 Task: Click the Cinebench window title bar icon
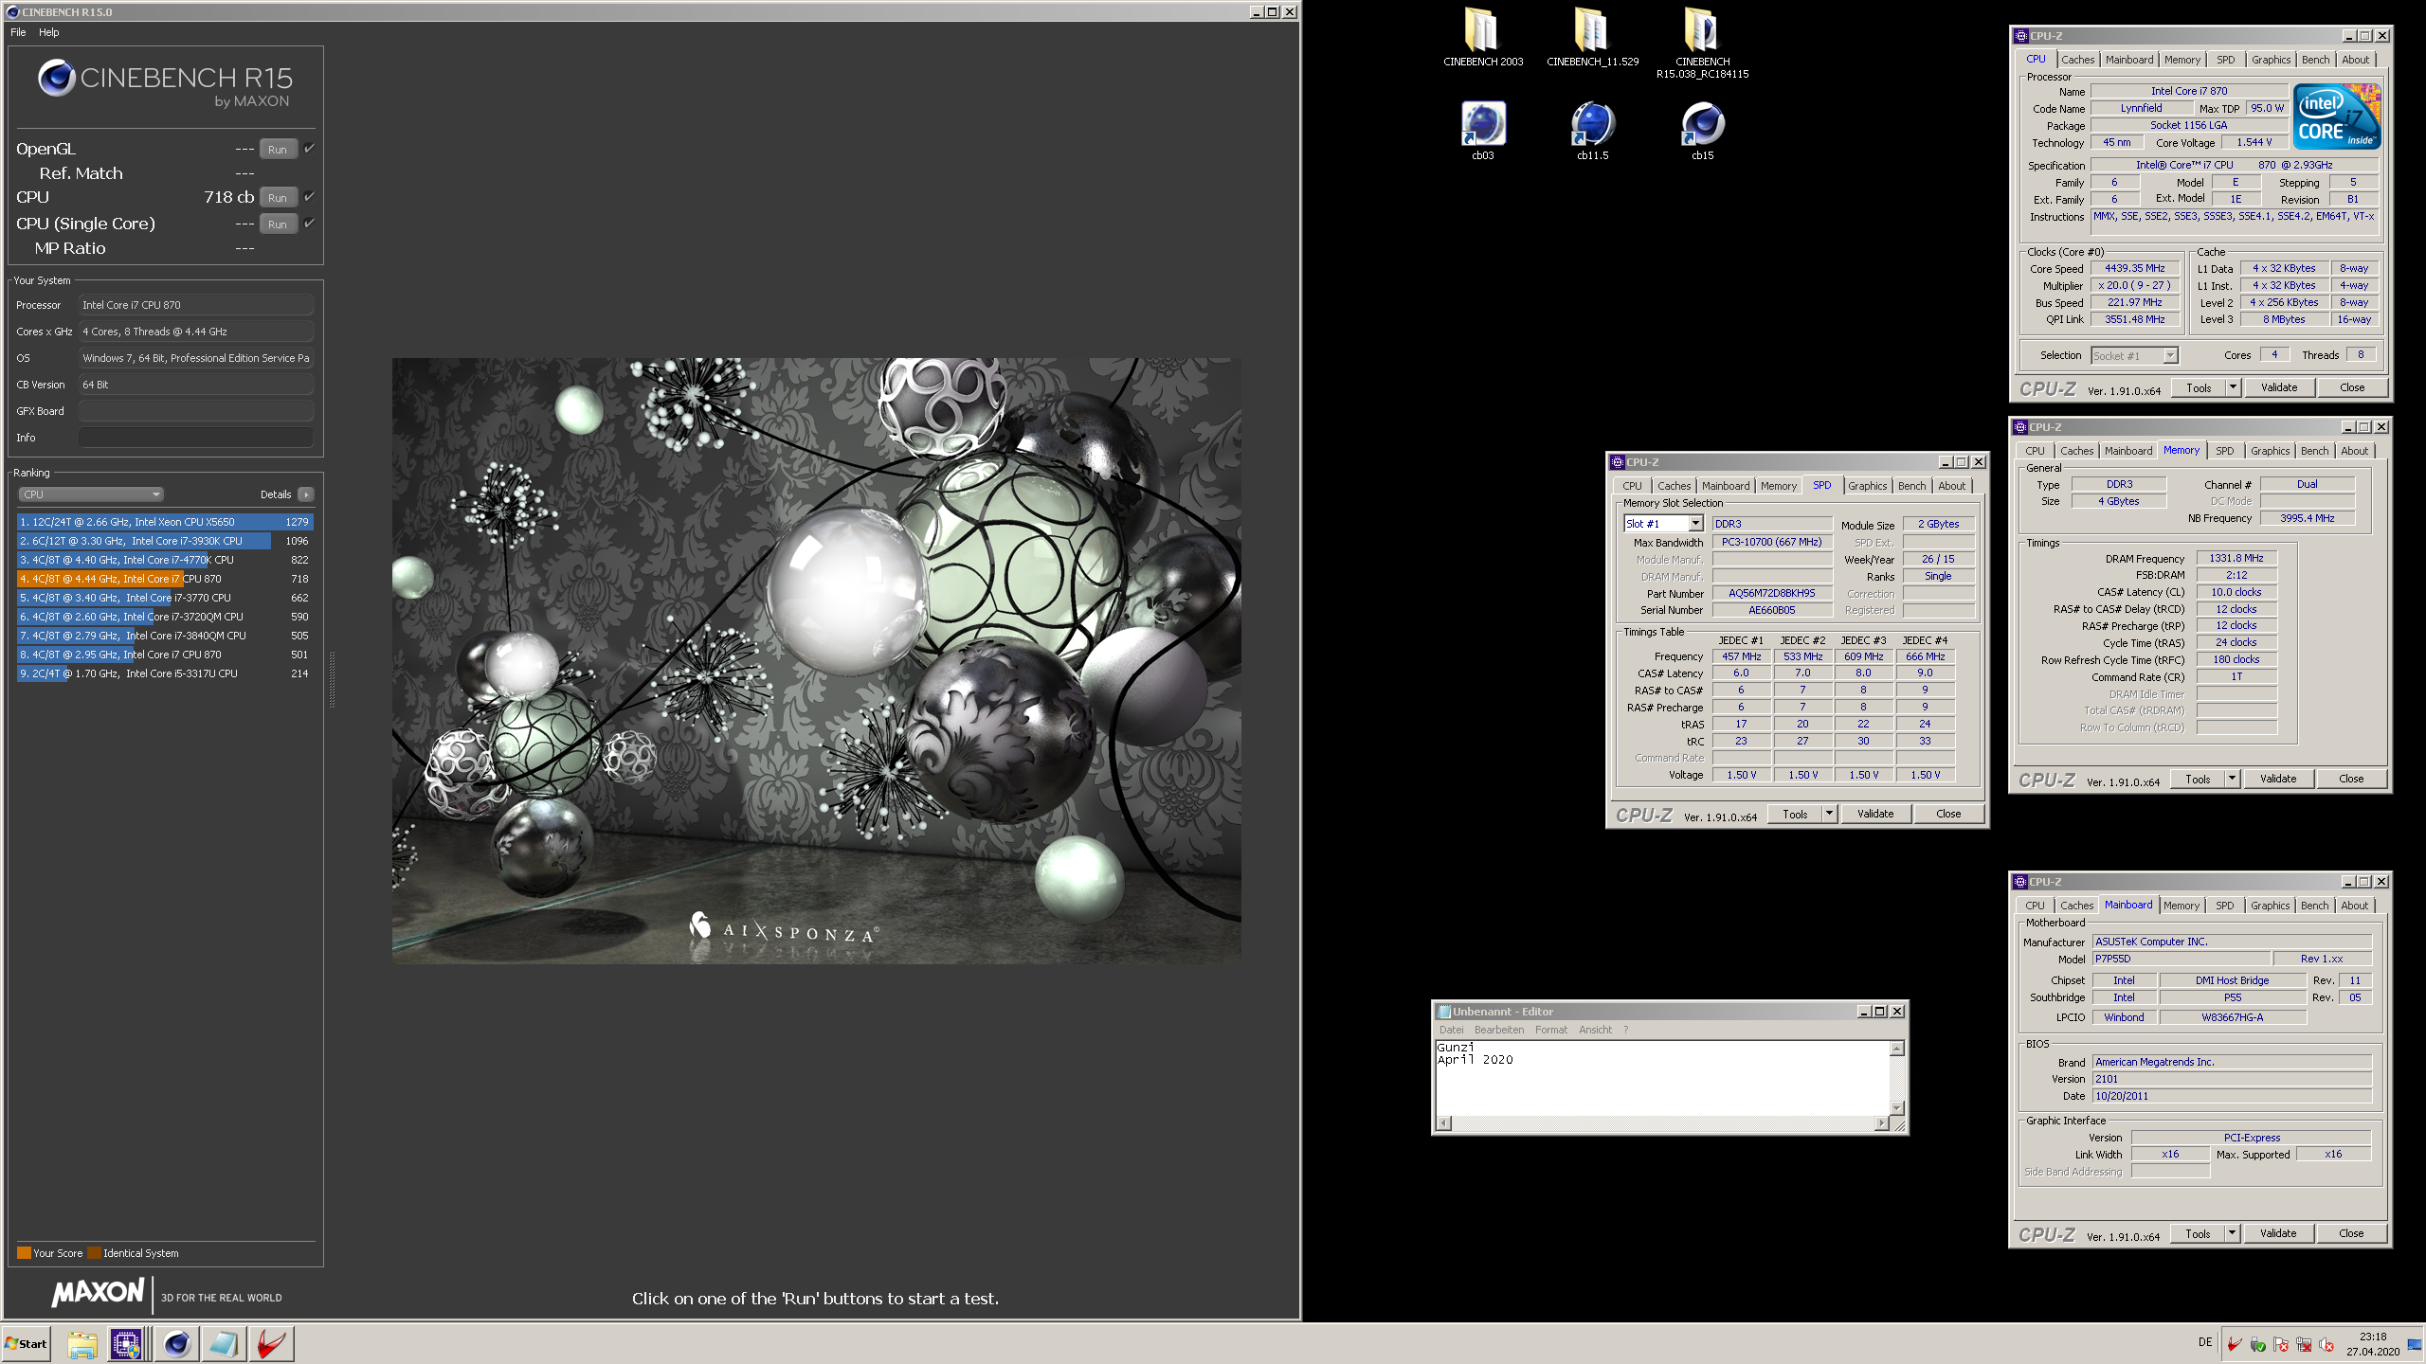pos(12,12)
